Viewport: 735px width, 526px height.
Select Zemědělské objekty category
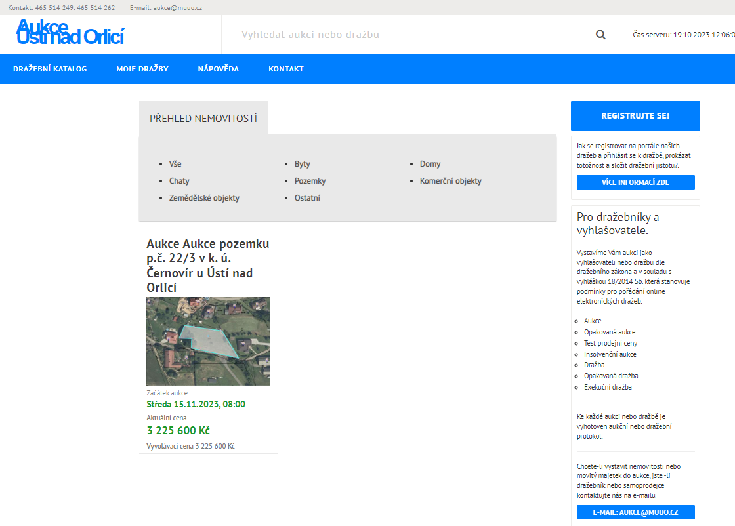204,198
